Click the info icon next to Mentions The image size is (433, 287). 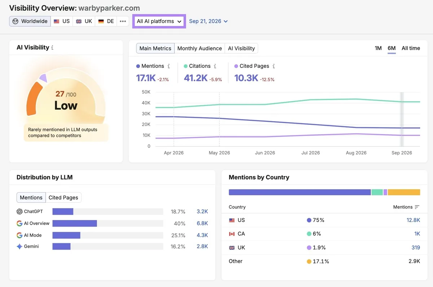[x=169, y=66]
